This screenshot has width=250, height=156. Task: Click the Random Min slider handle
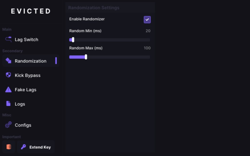point(73,40)
